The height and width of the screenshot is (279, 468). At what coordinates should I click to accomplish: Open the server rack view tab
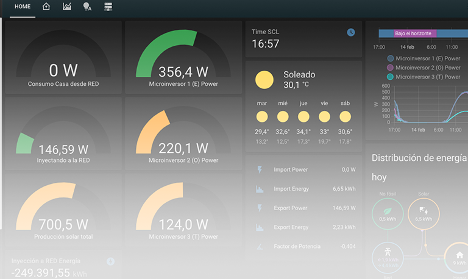pyautogui.click(x=108, y=6)
